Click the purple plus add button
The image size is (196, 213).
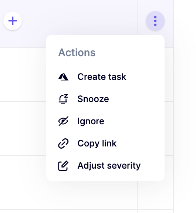(x=13, y=21)
